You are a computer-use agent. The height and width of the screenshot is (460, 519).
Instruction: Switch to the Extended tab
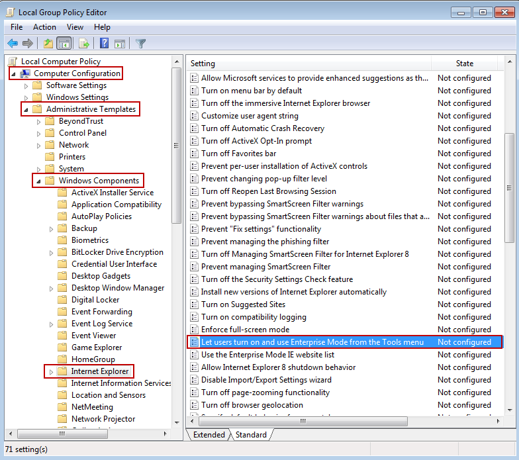pos(209,434)
